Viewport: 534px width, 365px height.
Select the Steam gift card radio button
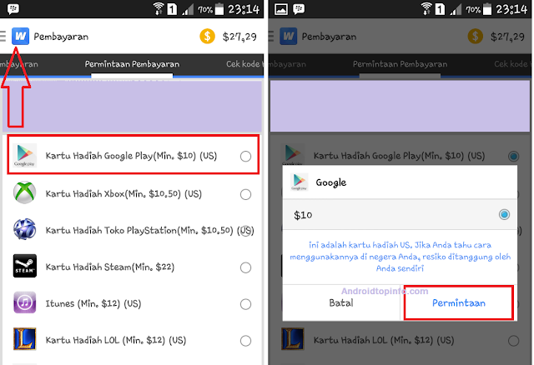245,267
